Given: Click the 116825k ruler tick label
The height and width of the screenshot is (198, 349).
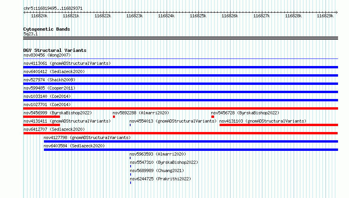Looking at the screenshot, I should [198, 16].
